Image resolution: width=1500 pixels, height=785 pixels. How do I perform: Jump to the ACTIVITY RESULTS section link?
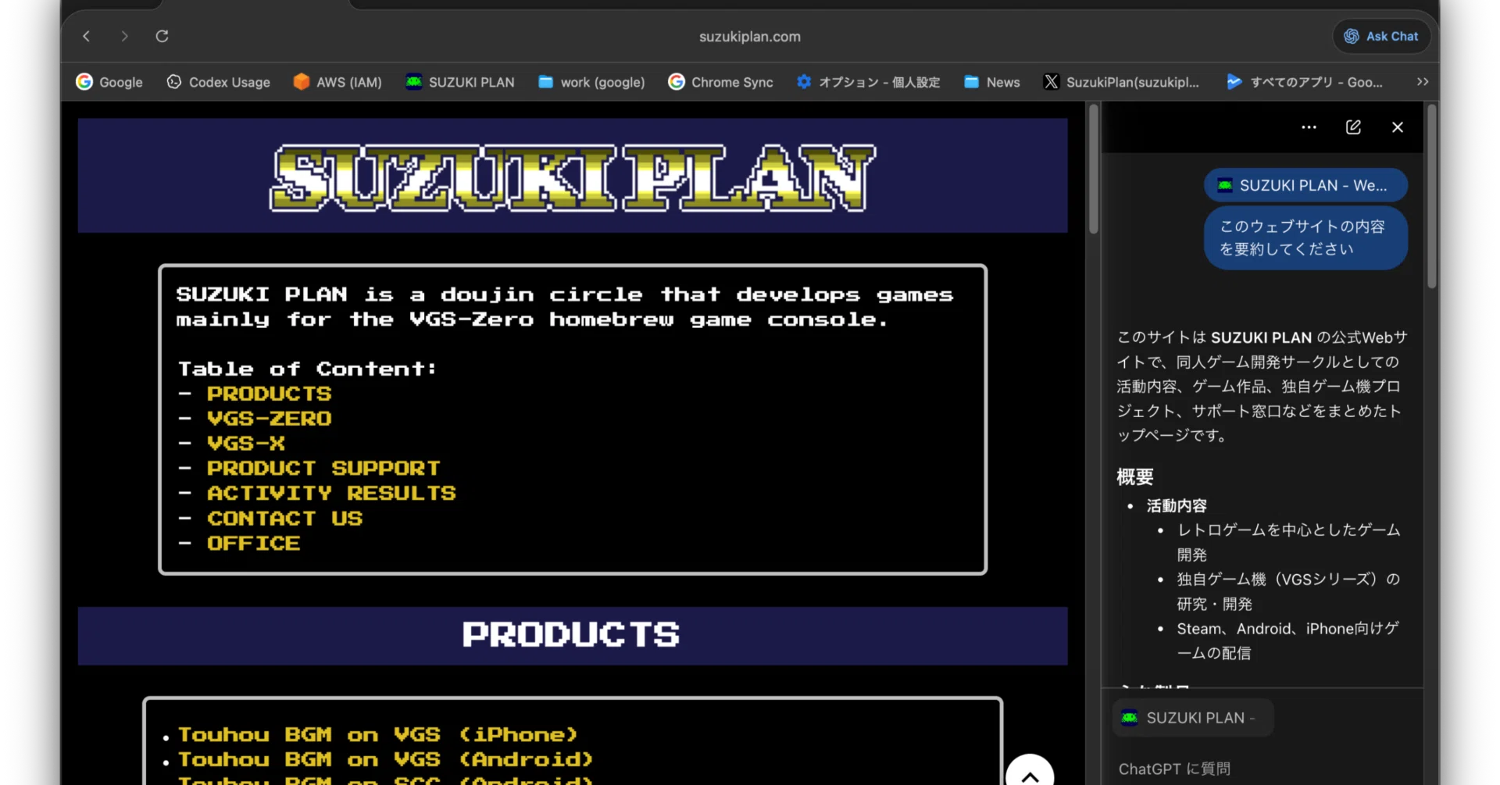[331, 494]
